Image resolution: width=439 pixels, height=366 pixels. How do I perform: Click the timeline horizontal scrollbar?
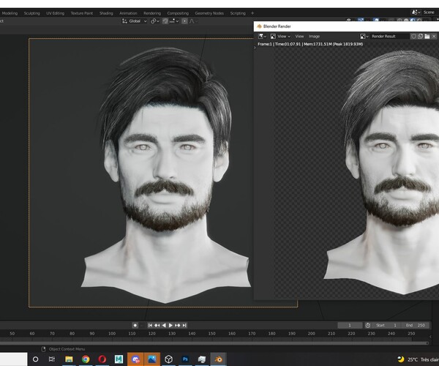214,343
